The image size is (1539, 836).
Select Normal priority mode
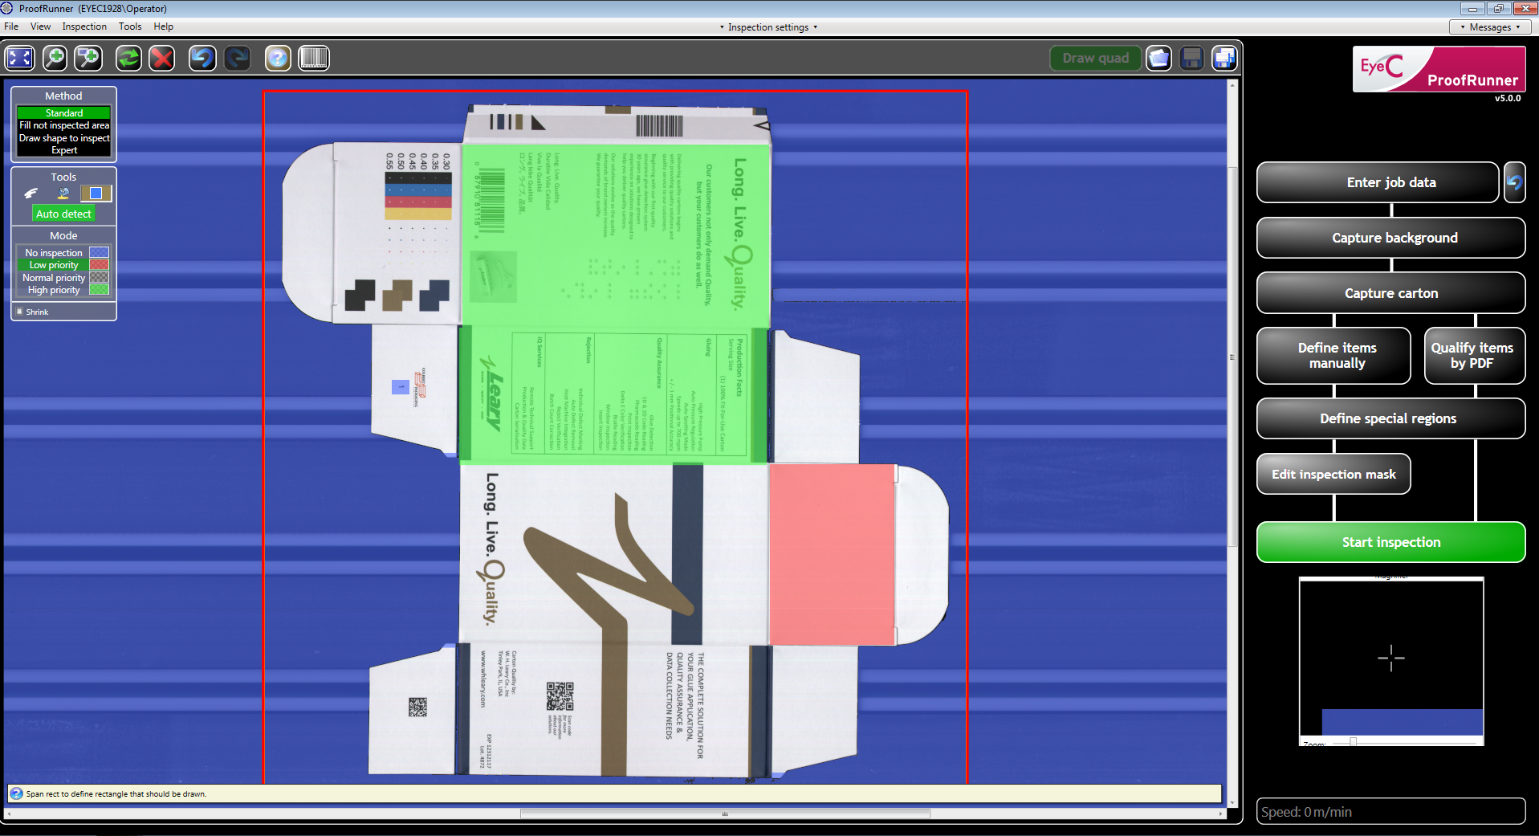click(54, 278)
